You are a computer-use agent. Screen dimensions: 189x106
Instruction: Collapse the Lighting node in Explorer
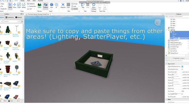coord(167,30)
